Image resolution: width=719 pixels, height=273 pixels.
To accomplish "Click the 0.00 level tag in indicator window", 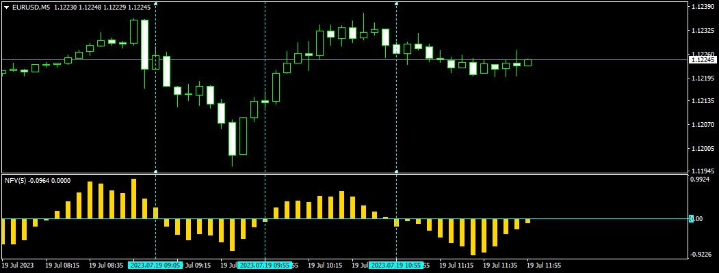I will click(x=694, y=219).
